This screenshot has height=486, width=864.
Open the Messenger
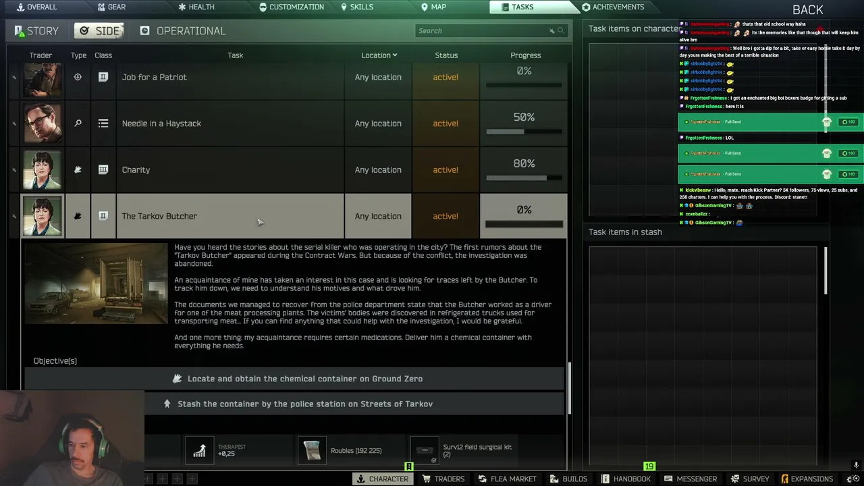[x=691, y=479]
